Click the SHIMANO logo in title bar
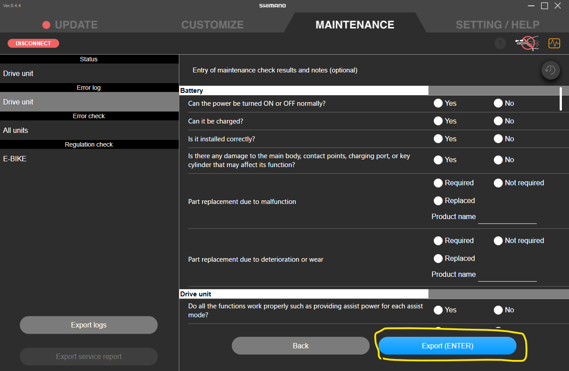Screen dimensions: 569x371 pyautogui.click(x=272, y=6)
